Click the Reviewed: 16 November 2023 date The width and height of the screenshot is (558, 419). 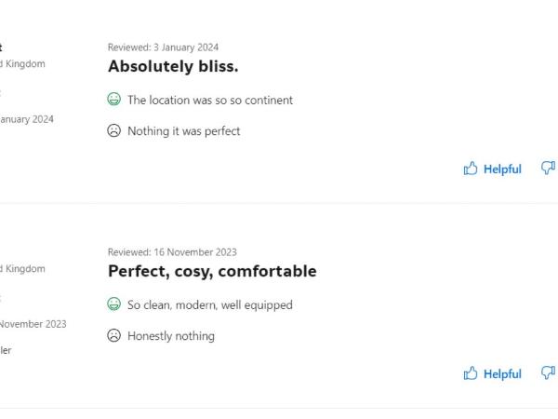172,252
